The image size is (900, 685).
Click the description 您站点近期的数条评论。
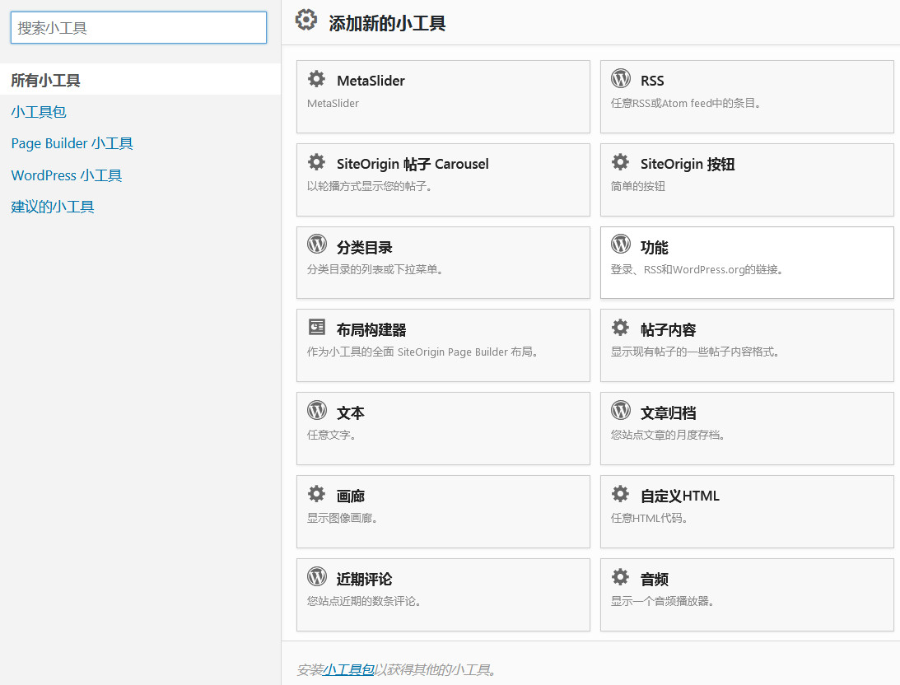(x=365, y=601)
